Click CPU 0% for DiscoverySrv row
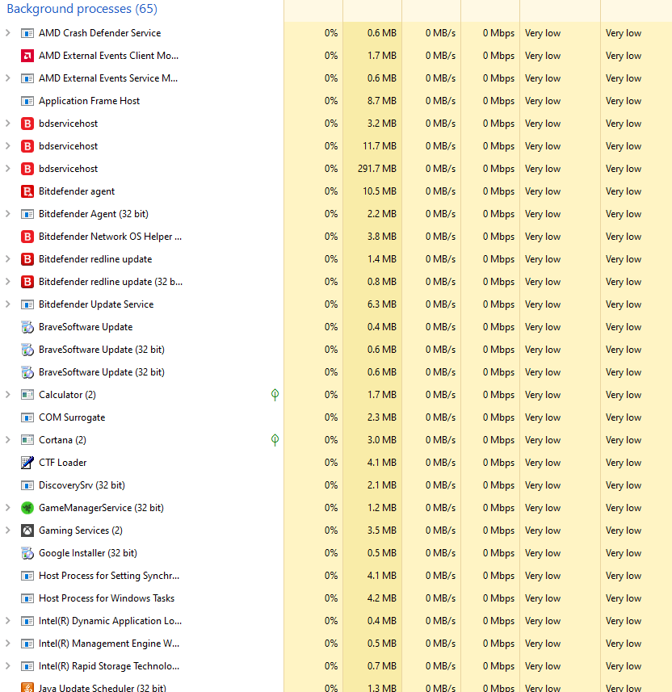Viewport: 672px width, 692px height. click(x=331, y=485)
